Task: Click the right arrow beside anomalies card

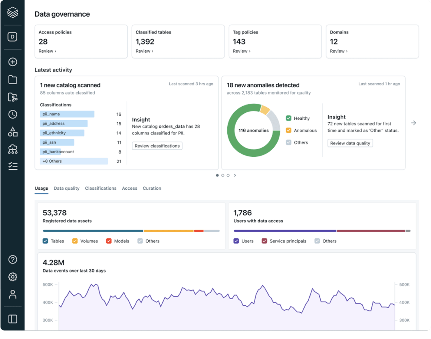Action: 413,123
